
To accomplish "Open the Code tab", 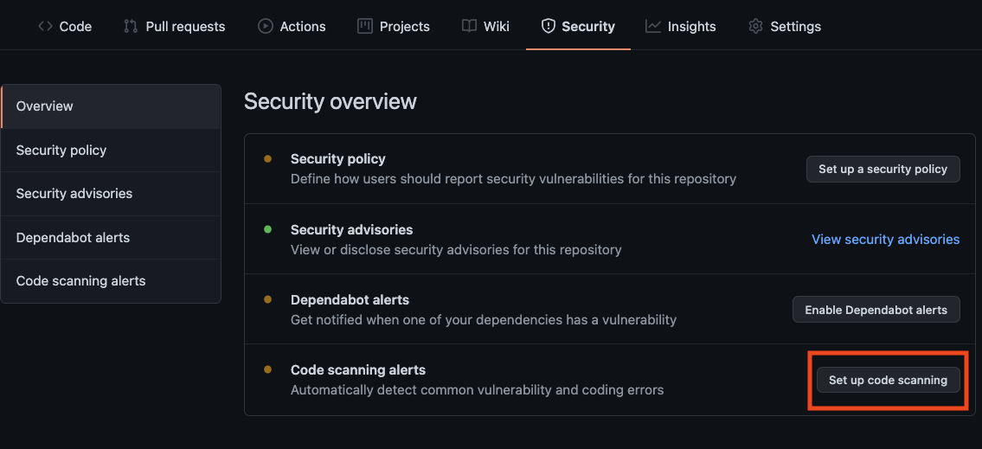I will coord(65,26).
